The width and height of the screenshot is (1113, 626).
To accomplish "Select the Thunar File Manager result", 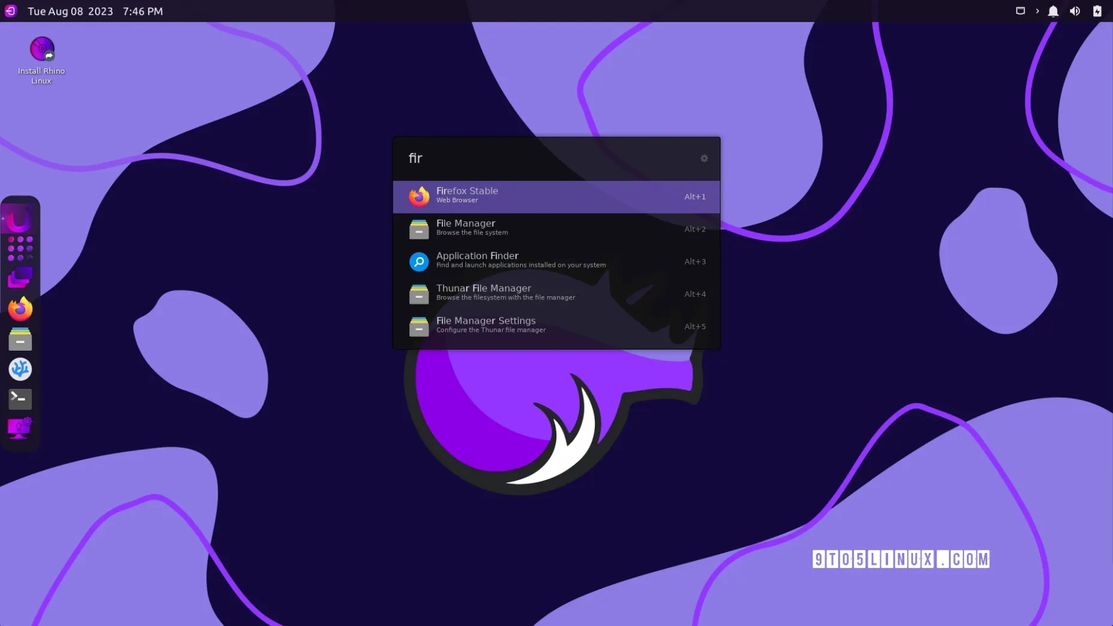I will (556, 294).
